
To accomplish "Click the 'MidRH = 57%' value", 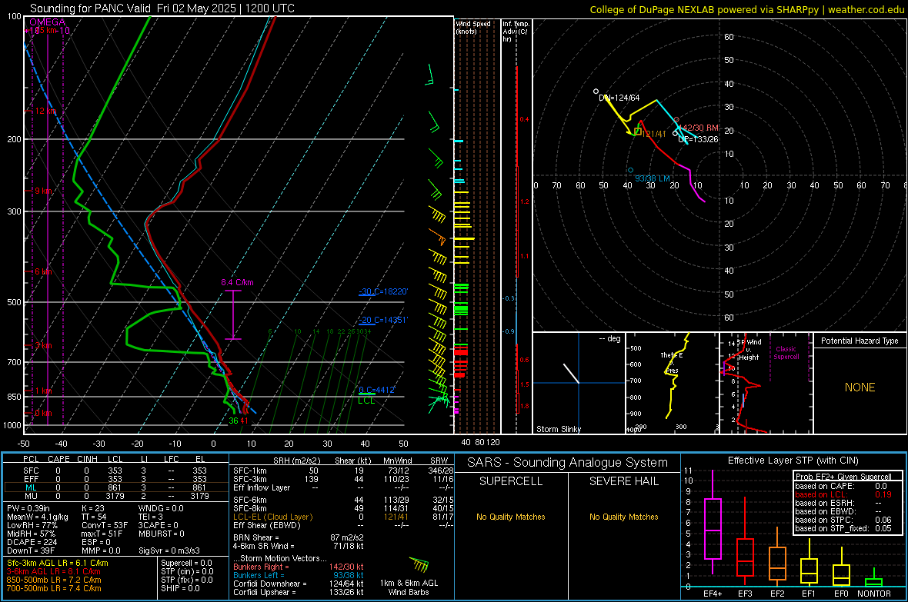I will (32, 534).
